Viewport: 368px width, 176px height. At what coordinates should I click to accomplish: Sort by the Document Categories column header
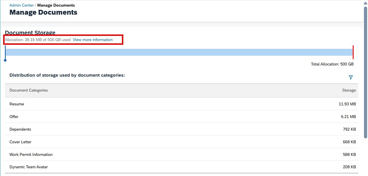click(29, 90)
